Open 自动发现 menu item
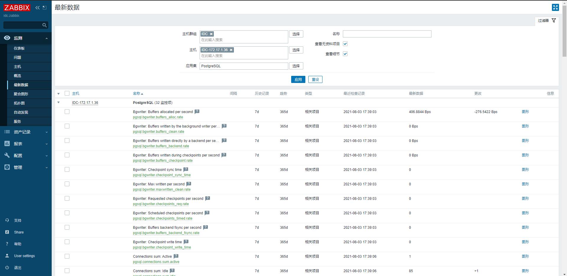Screen dimensions: 567x276 tap(21, 112)
